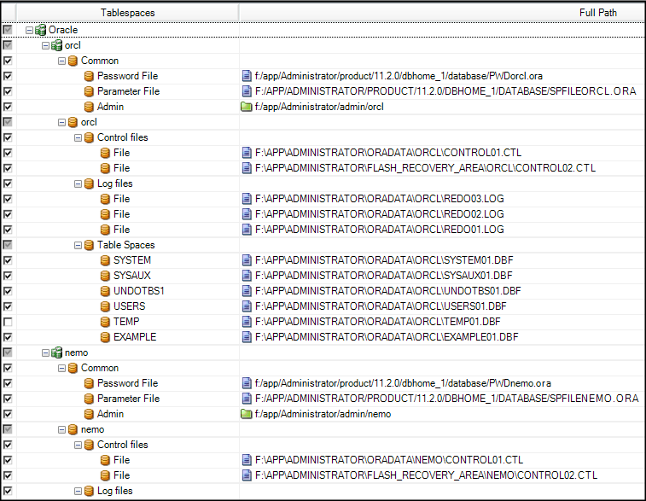This screenshot has width=646, height=501.
Task: Collapse the Table Spaces node
Action: click(78, 246)
